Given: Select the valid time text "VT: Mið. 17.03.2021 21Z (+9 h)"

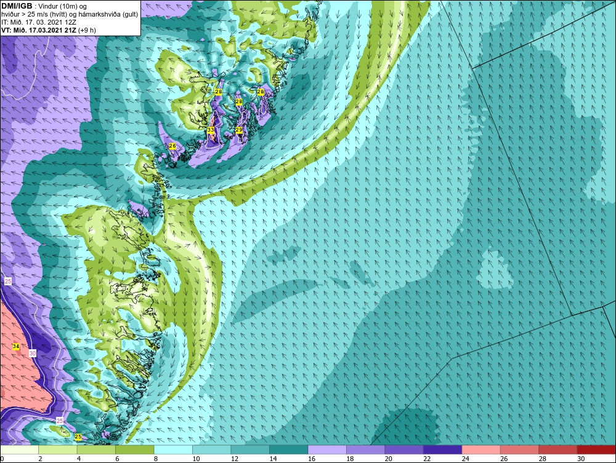Looking at the screenshot, I should (48, 30).
